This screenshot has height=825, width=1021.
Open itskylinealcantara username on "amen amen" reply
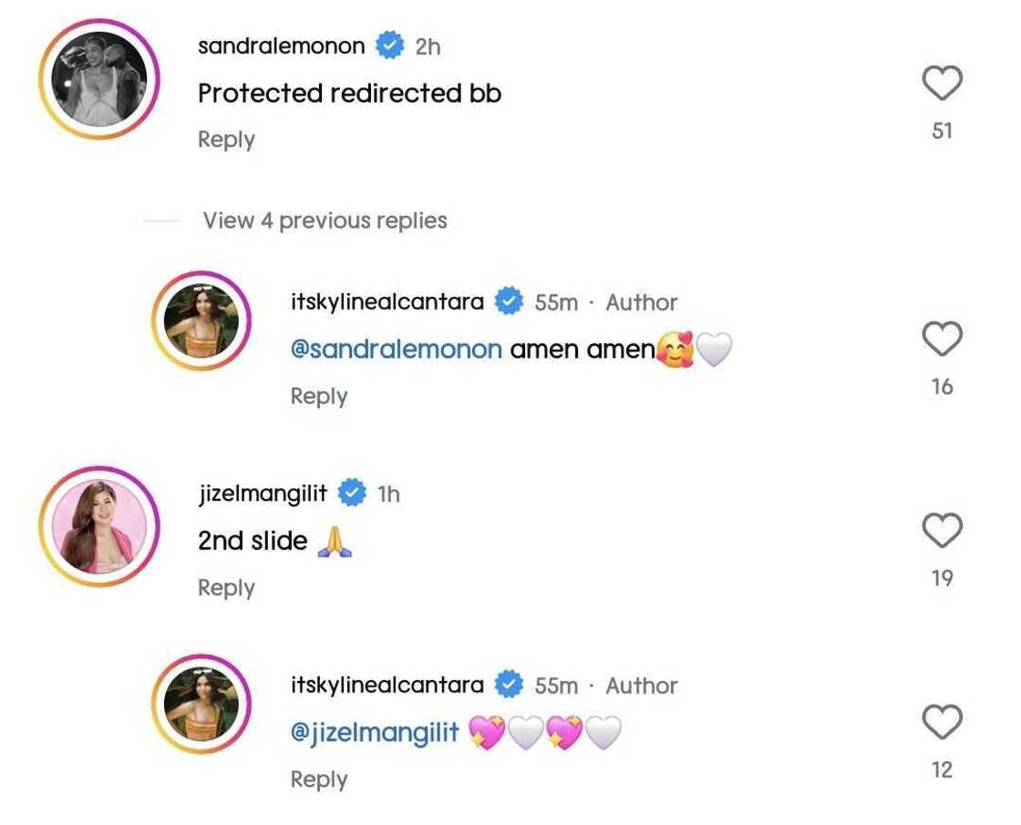click(x=387, y=301)
